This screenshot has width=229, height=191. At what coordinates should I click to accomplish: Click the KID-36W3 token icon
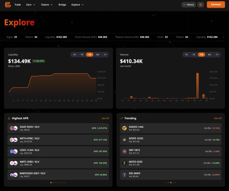(124, 175)
